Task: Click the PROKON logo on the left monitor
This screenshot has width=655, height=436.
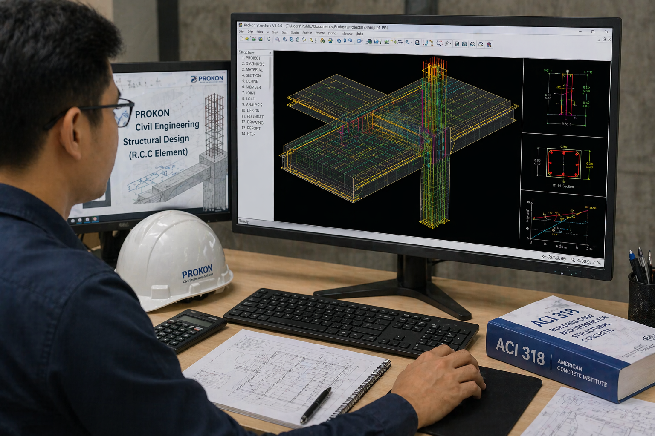Action: pyautogui.click(x=207, y=79)
